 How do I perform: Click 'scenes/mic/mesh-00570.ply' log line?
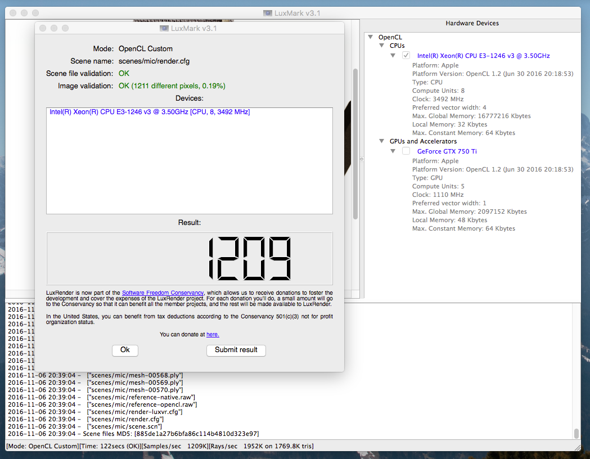96,390
